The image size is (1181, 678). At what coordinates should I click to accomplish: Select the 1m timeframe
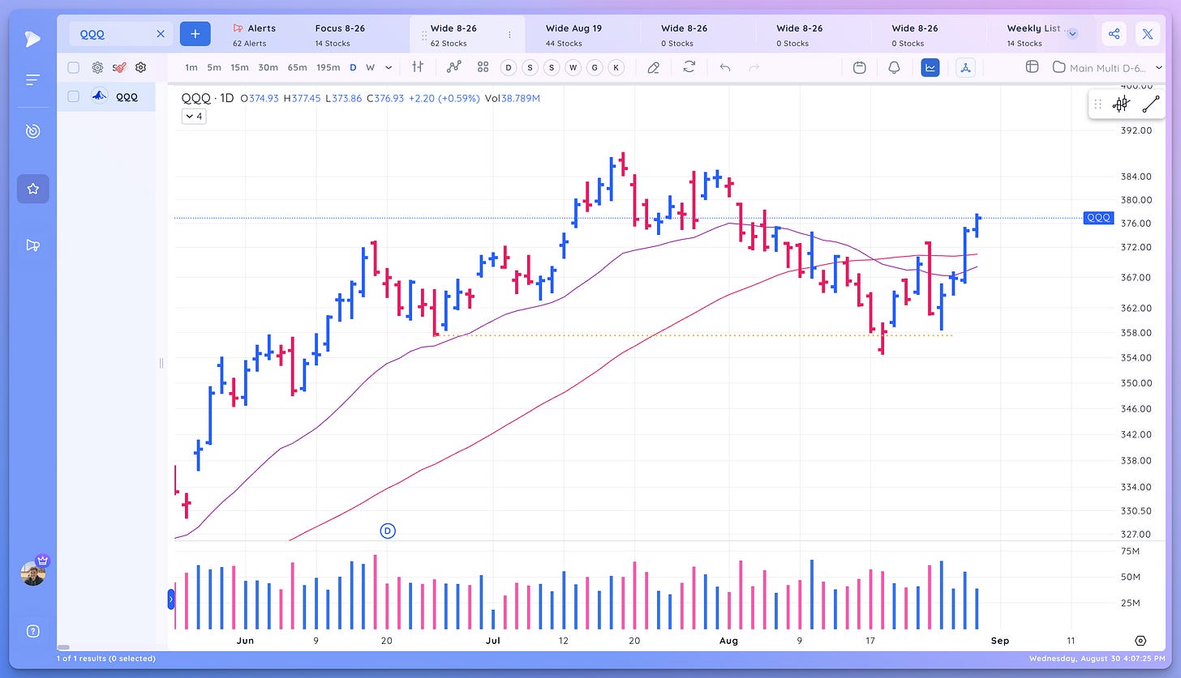coord(191,67)
